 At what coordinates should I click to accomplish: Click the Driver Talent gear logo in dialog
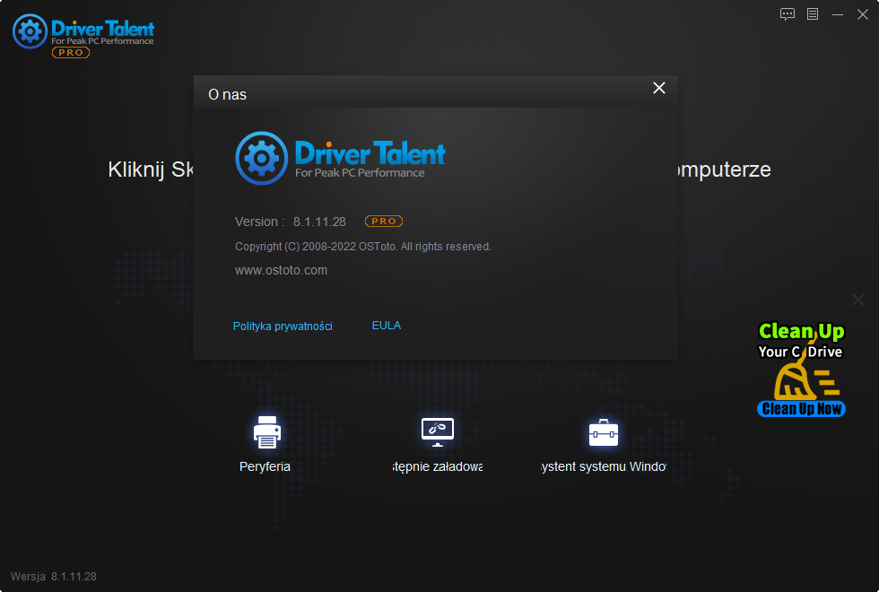262,158
